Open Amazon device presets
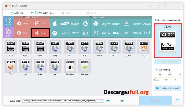Image resolution: width=186 pixels, height=108 pixels. tap(106, 24)
